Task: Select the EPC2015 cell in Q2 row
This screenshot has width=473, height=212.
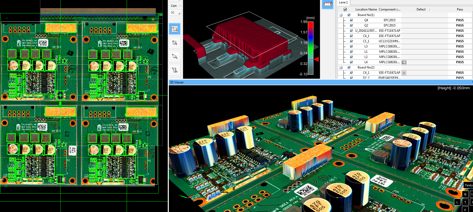Action: point(390,25)
